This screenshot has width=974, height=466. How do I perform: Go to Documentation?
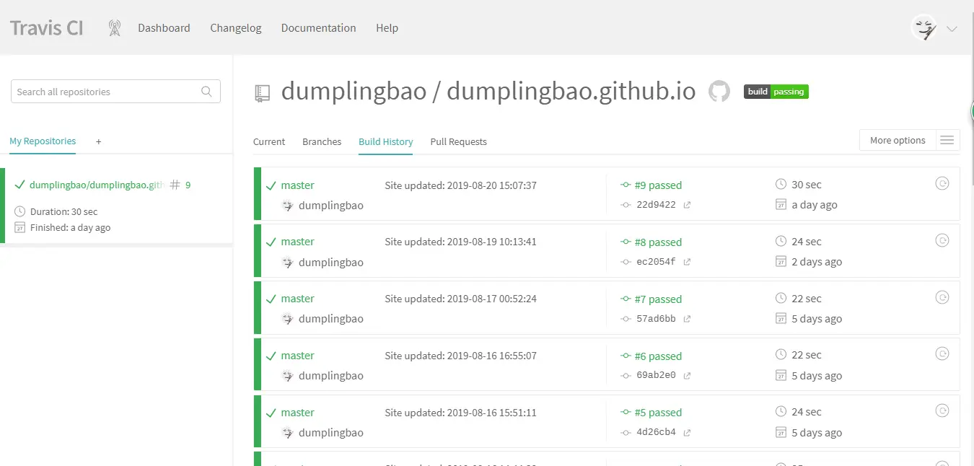point(318,28)
